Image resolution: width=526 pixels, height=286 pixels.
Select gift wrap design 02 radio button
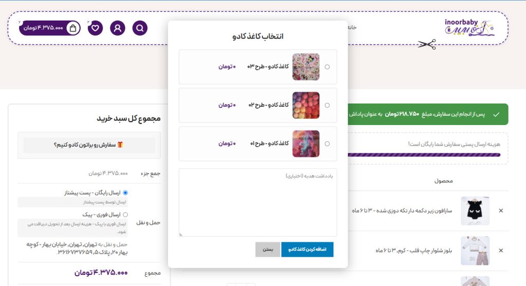tap(328, 105)
